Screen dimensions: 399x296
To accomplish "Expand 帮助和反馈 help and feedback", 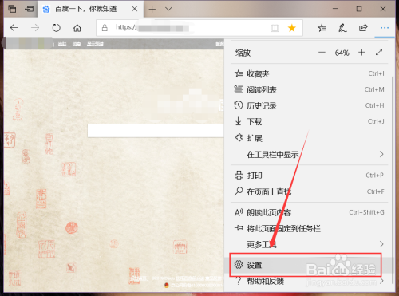I will [x=310, y=281].
